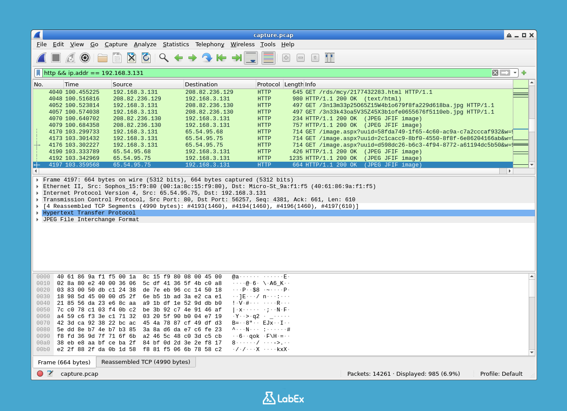Close the current capture file
This screenshot has width=567, height=411.
click(x=132, y=58)
